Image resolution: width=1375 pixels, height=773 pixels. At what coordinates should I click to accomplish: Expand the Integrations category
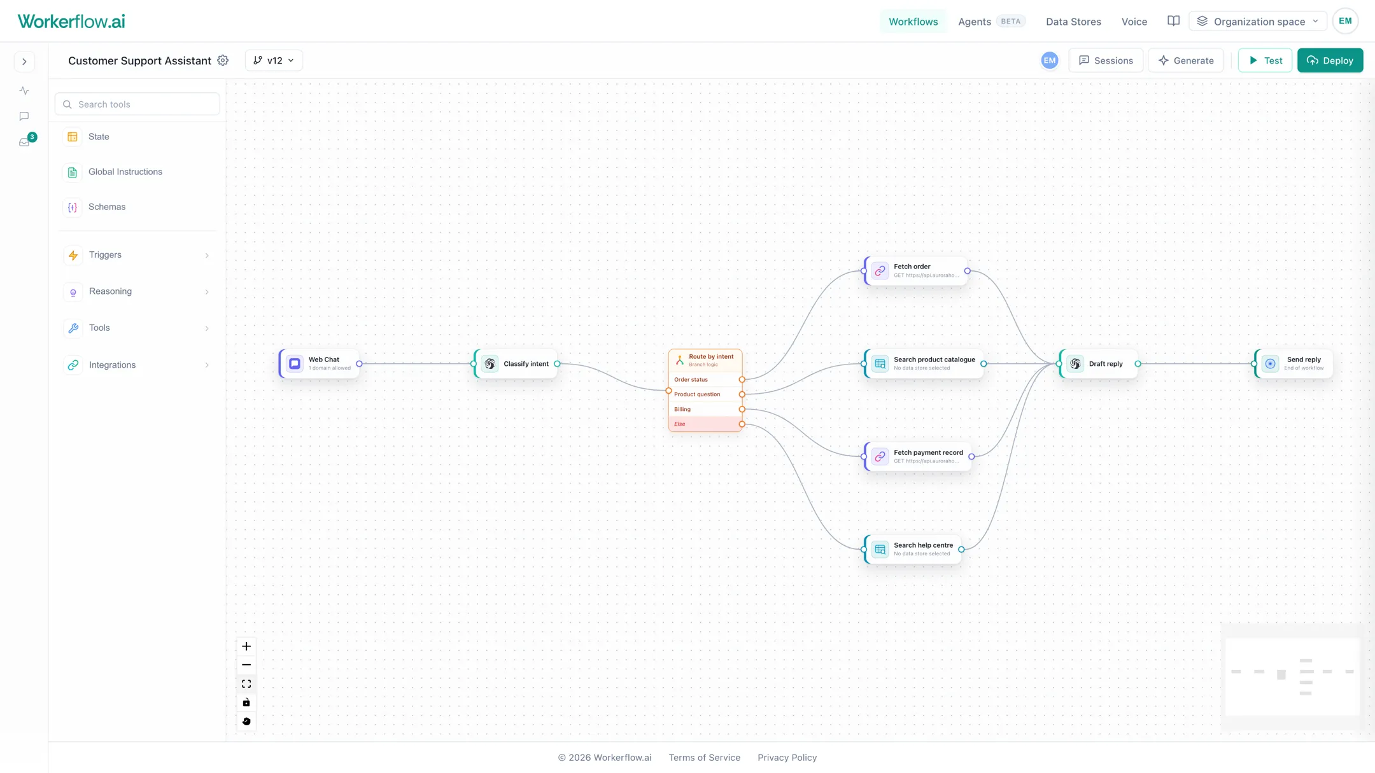point(138,365)
